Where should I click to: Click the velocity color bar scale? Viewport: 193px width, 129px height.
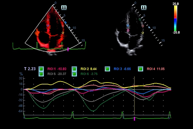pyautogui.click(x=175, y=18)
